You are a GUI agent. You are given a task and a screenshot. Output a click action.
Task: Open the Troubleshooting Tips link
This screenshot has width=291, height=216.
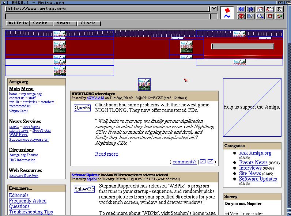point(31,212)
